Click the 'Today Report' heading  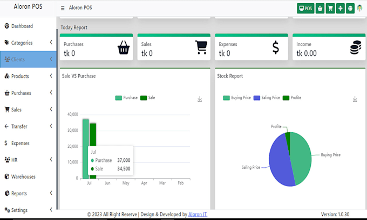click(x=74, y=27)
